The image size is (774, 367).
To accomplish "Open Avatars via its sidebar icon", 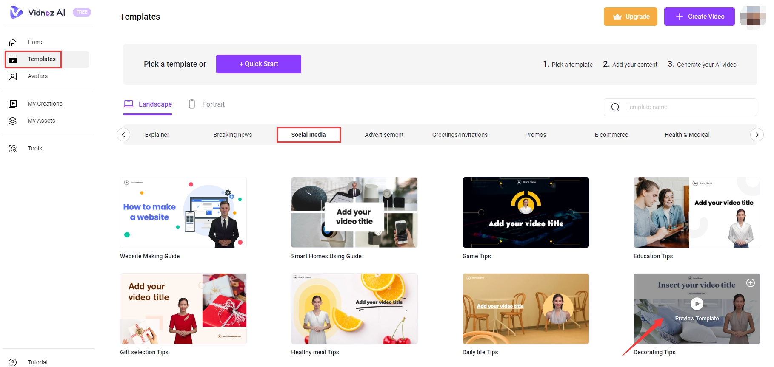I will [13, 76].
